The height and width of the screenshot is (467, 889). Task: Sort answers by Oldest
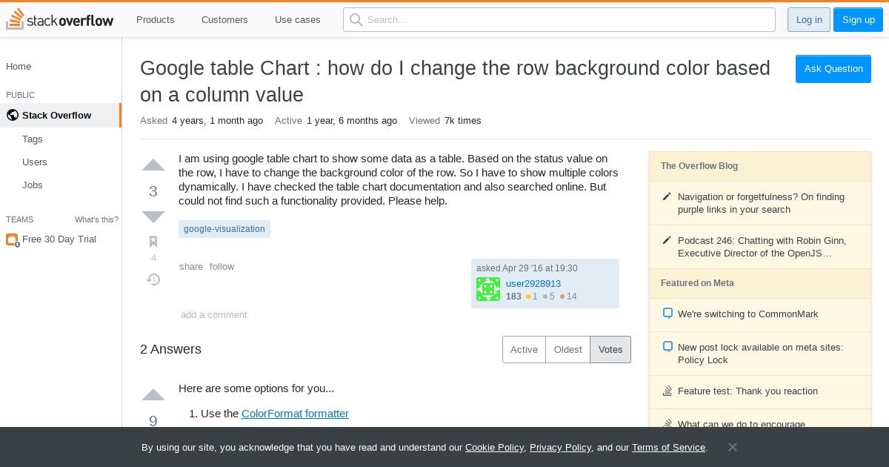coord(568,350)
